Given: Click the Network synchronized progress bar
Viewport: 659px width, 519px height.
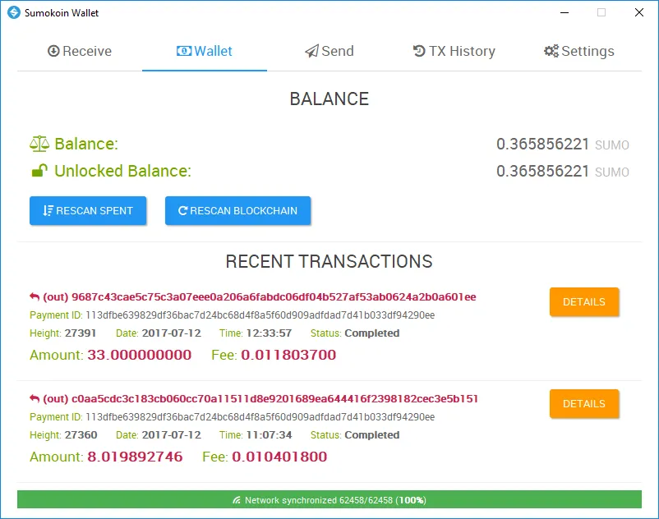Looking at the screenshot, I should (x=329, y=499).
